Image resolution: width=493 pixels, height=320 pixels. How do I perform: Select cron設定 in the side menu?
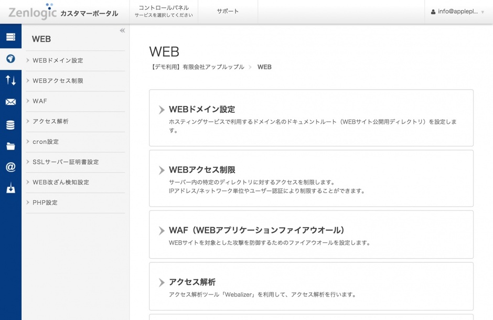pos(46,142)
